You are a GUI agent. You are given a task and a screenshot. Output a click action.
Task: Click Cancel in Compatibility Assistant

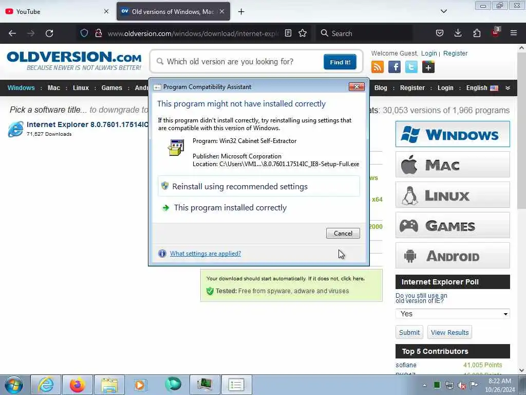343,233
